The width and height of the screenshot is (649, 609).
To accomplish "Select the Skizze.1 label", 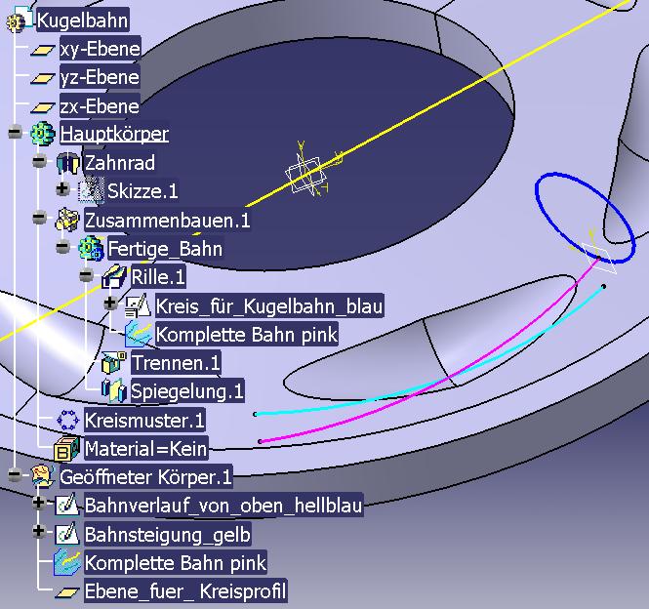I will (x=142, y=191).
